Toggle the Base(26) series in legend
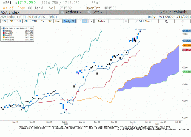 tap(9, 33)
